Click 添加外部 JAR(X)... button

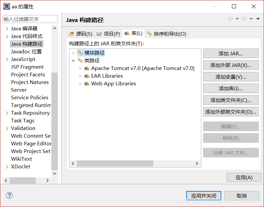pyautogui.click(x=231, y=65)
